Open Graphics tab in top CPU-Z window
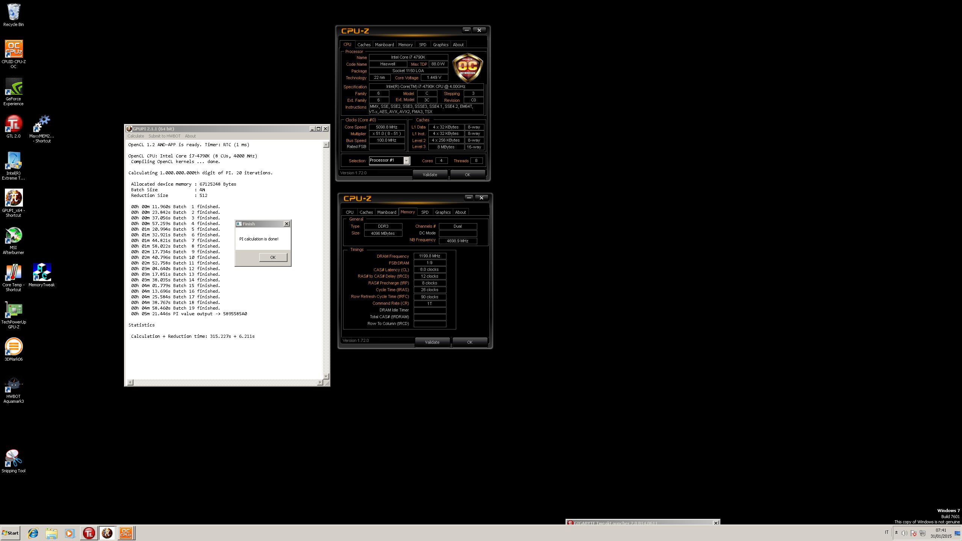Viewport: 962px width, 541px height. (x=440, y=45)
